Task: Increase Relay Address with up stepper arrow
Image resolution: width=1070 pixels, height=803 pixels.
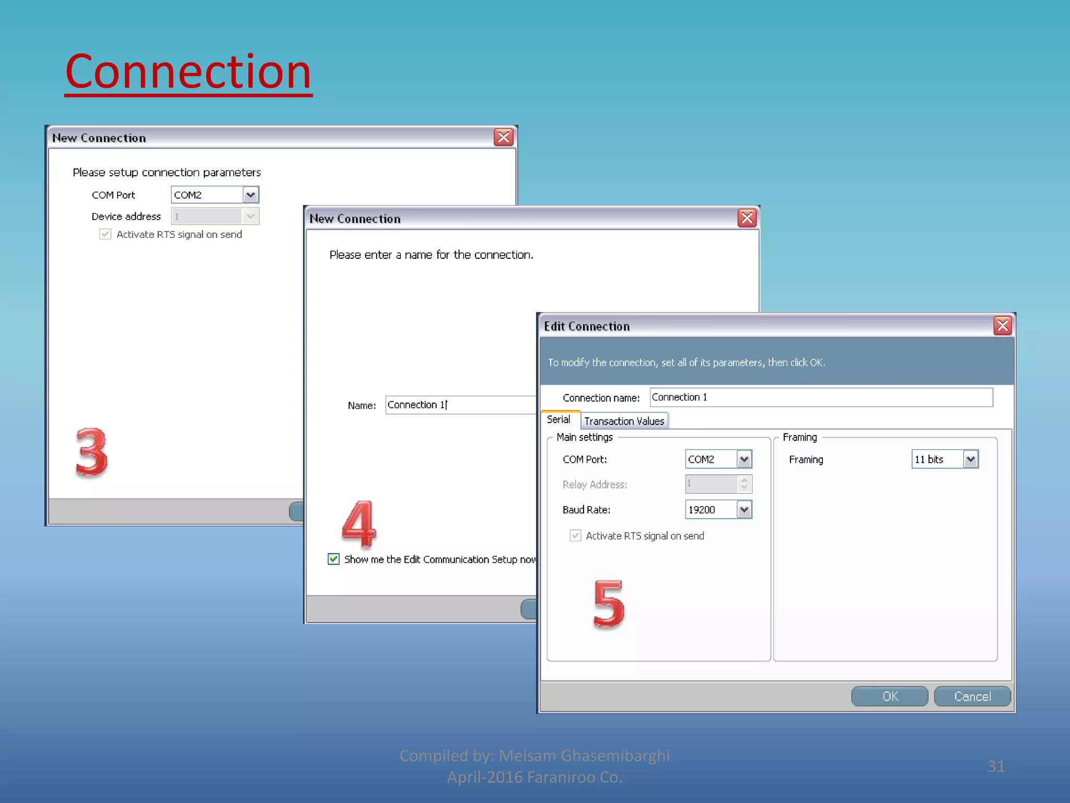Action: click(x=745, y=480)
